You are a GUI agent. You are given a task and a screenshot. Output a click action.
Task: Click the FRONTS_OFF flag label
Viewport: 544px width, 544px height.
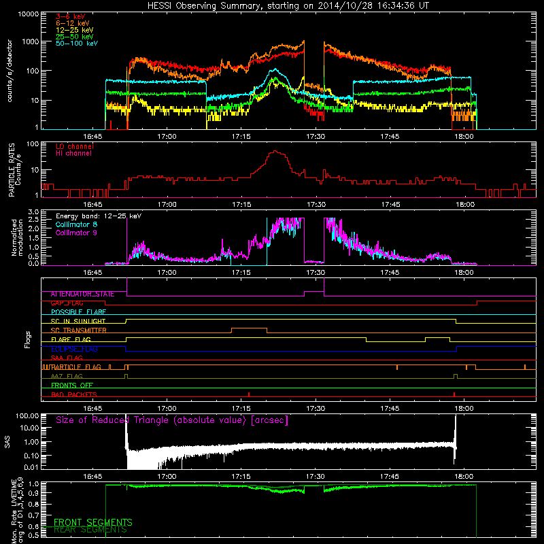[72, 386]
